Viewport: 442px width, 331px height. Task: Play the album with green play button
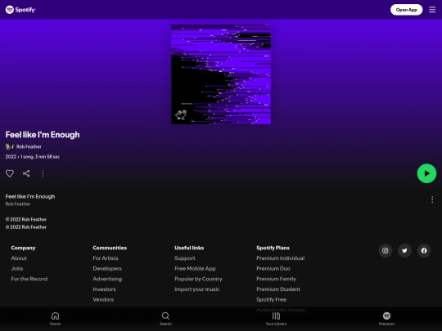click(x=426, y=173)
